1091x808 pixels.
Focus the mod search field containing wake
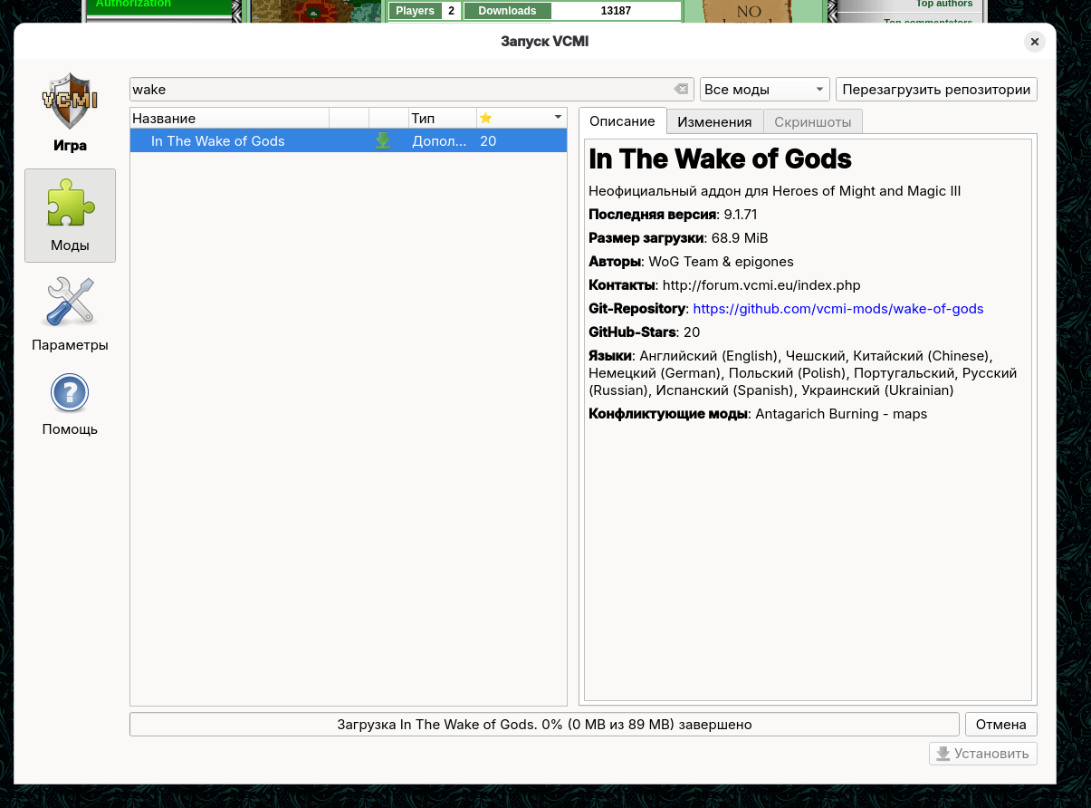[412, 89]
